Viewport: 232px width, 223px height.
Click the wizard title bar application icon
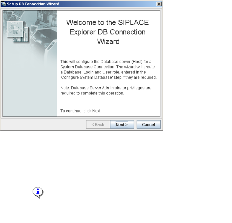point(4,4)
